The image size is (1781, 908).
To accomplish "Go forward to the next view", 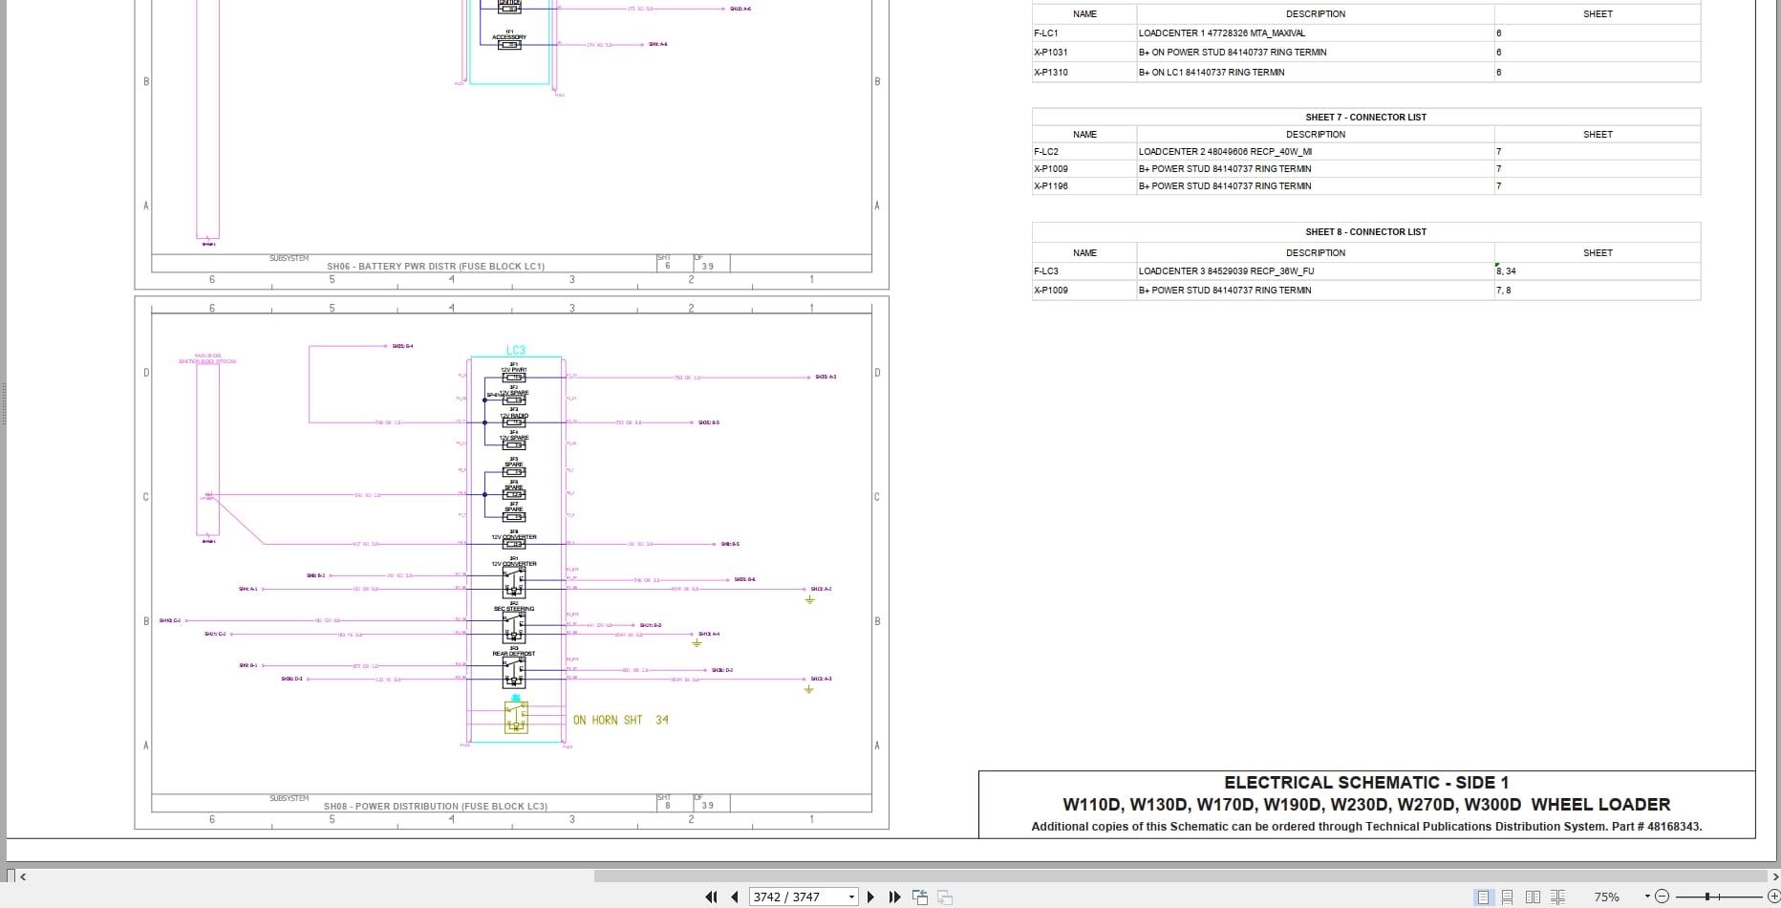I will (x=945, y=897).
